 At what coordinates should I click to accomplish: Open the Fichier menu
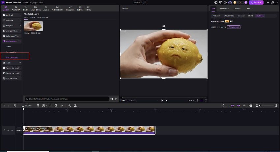point(25,3)
